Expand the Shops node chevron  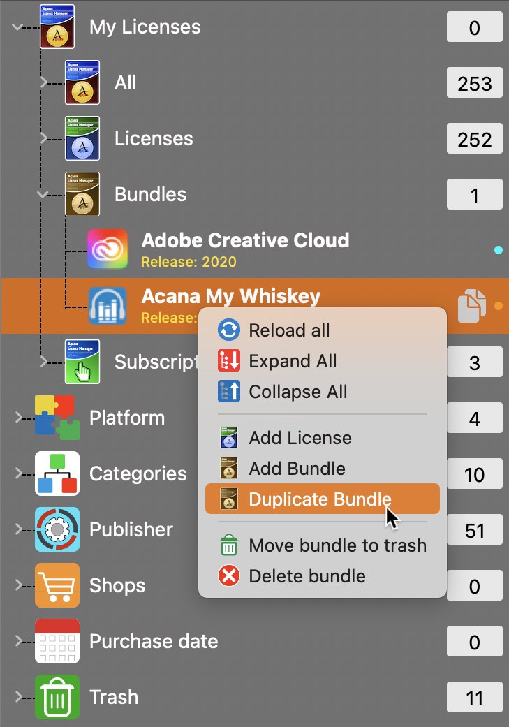click(19, 585)
